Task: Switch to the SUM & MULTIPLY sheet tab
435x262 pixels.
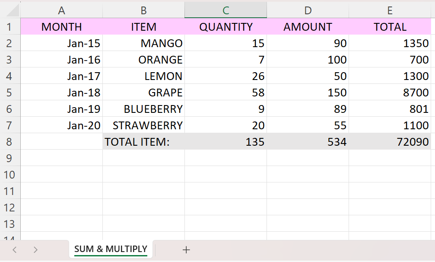Action: 111,249
